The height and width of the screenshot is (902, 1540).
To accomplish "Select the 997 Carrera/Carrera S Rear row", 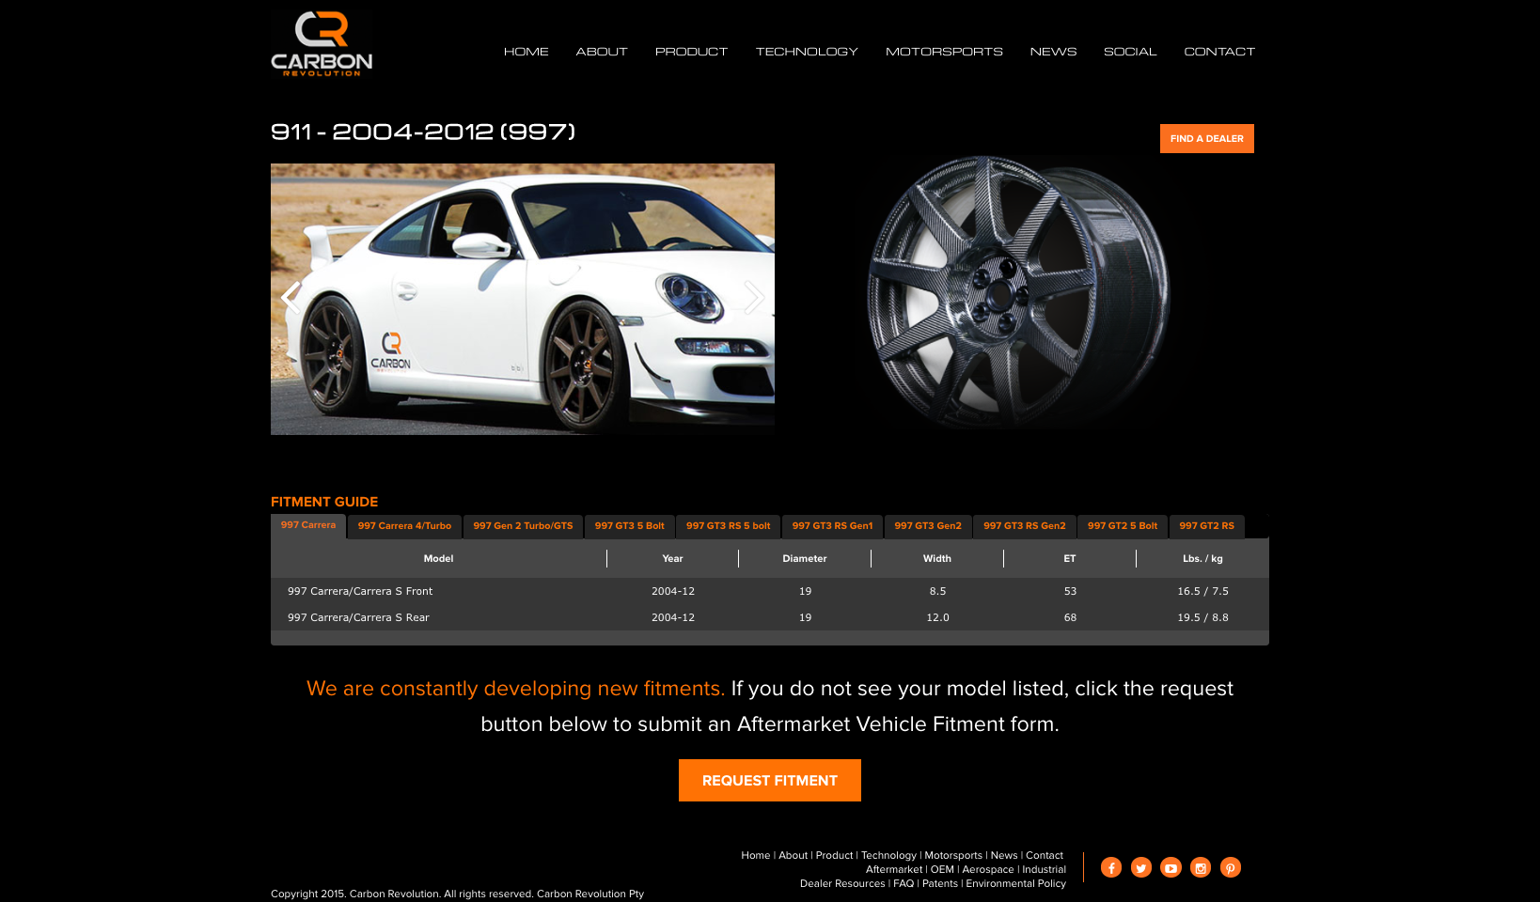I will point(770,617).
